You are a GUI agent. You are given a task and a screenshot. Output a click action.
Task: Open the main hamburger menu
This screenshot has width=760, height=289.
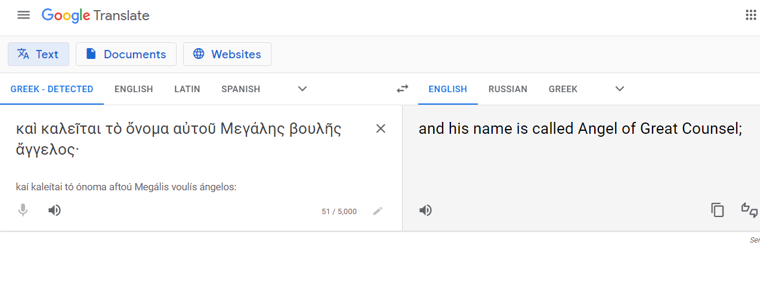coord(23,15)
